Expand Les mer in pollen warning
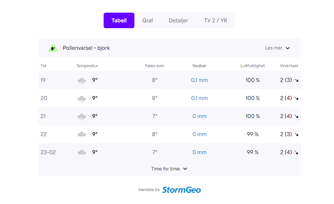334x204 pixels. [277, 48]
